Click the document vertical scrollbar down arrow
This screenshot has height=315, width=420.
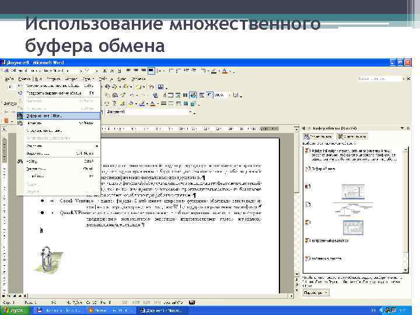click(x=296, y=274)
